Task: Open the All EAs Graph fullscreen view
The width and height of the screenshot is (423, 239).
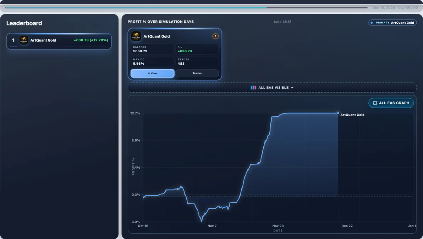Action: tap(391, 103)
